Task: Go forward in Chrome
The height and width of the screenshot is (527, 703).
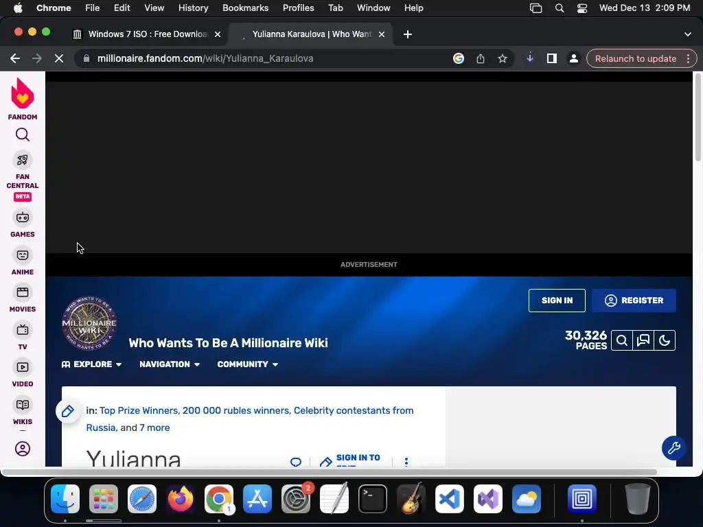Action: click(37, 59)
